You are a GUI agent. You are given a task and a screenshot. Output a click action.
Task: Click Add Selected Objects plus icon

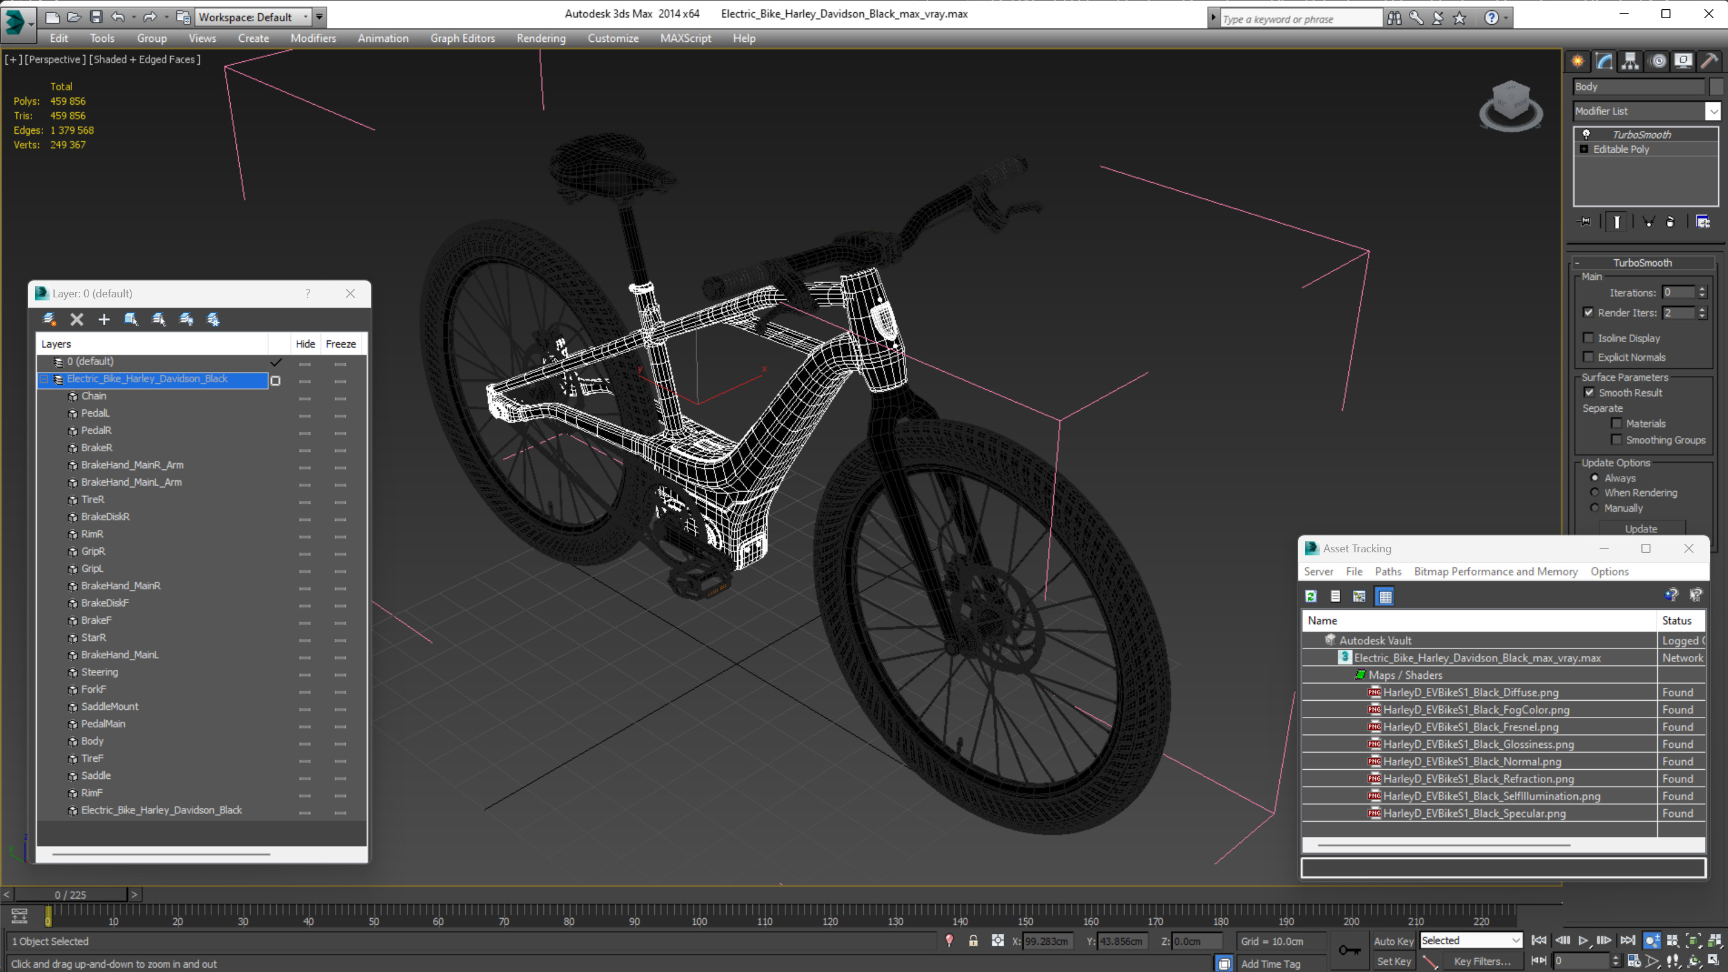click(104, 319)
